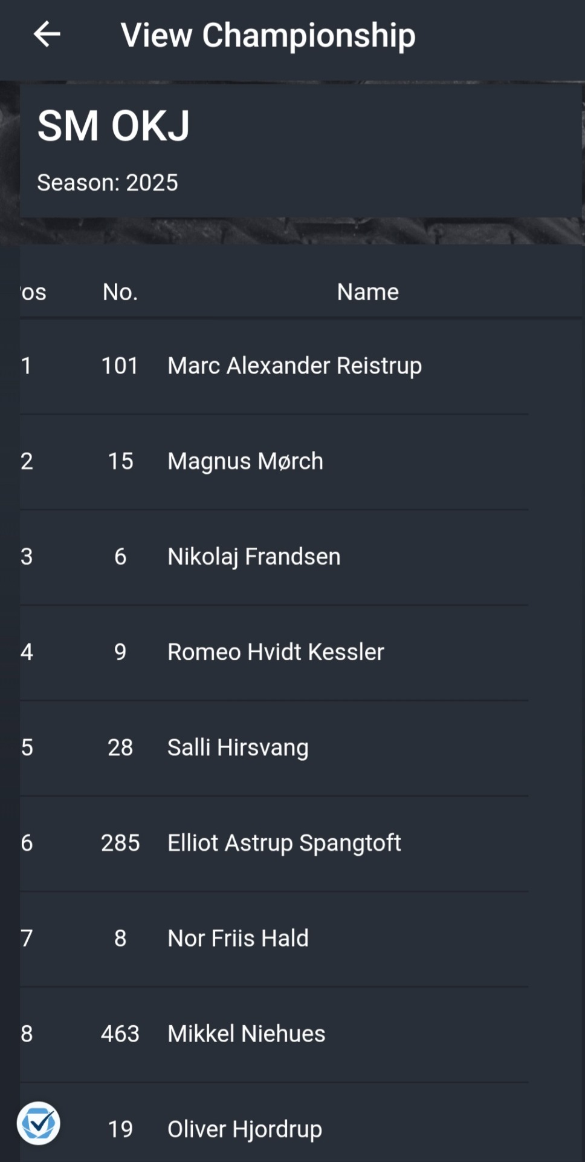Open Magnus Mørch's standings entry
The width and height of the screenshot is (585, 1162).
pyautogui.click(x=245, y=461)
